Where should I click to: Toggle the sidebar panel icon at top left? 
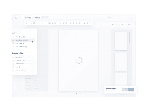16,18
